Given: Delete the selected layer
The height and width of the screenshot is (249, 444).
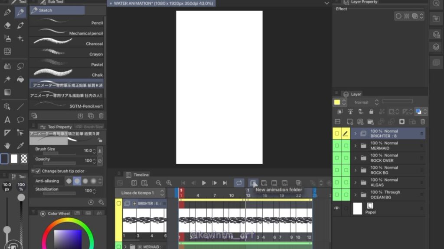Looking at the screenshot, I should (423, 121).
